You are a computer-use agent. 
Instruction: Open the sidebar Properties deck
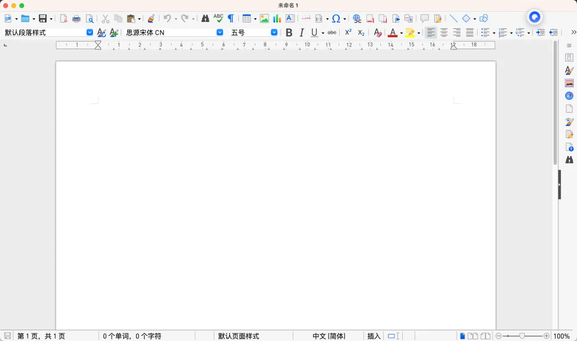(x=569, y=57)
